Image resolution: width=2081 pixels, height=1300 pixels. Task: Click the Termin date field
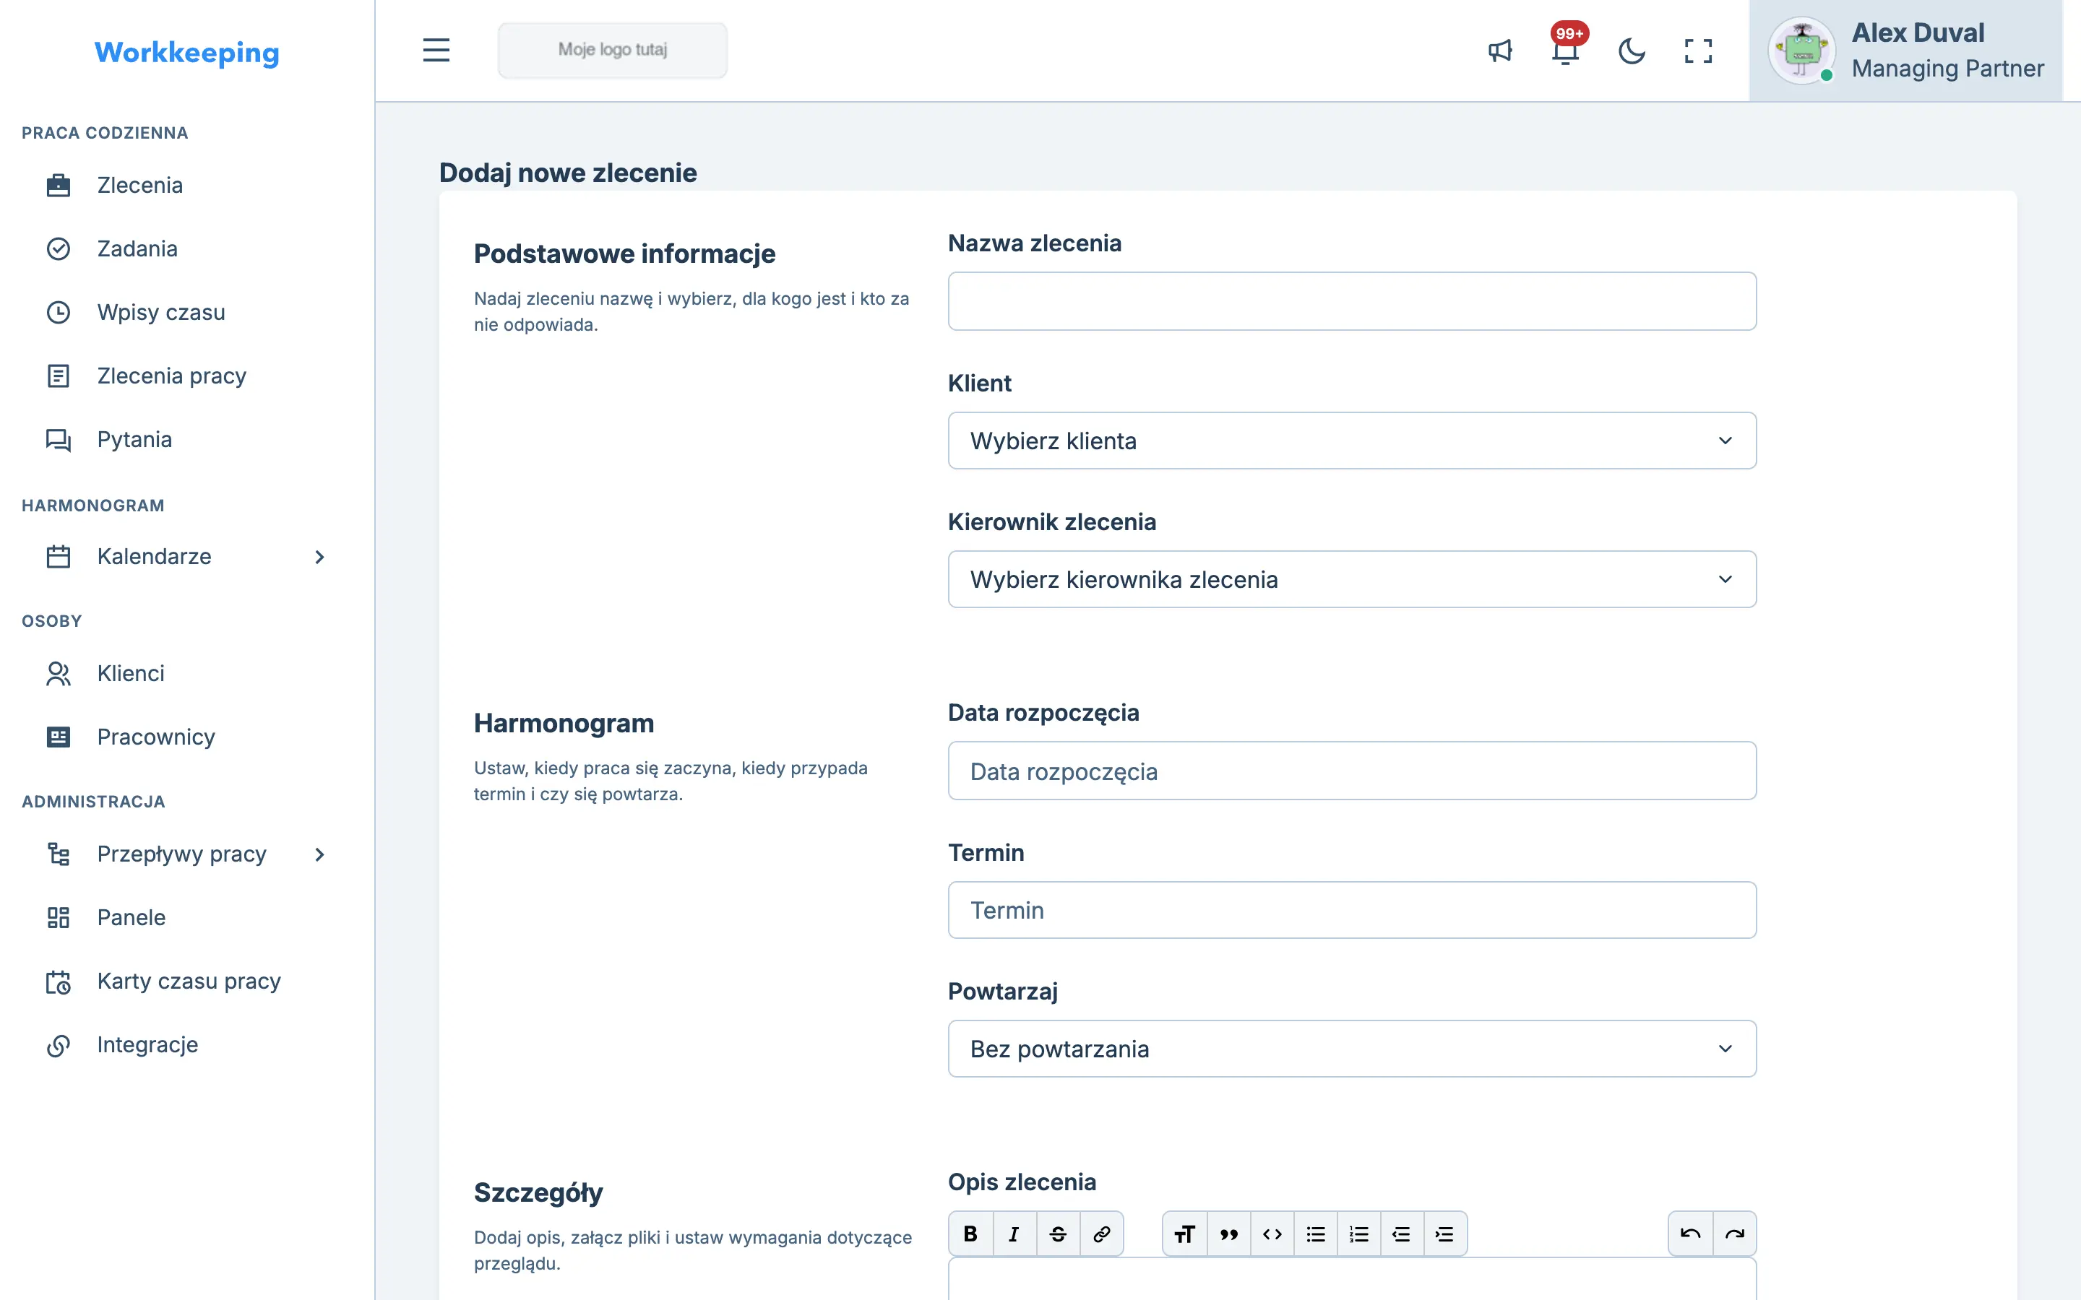pyautogui.click(x=1352, y=910)
